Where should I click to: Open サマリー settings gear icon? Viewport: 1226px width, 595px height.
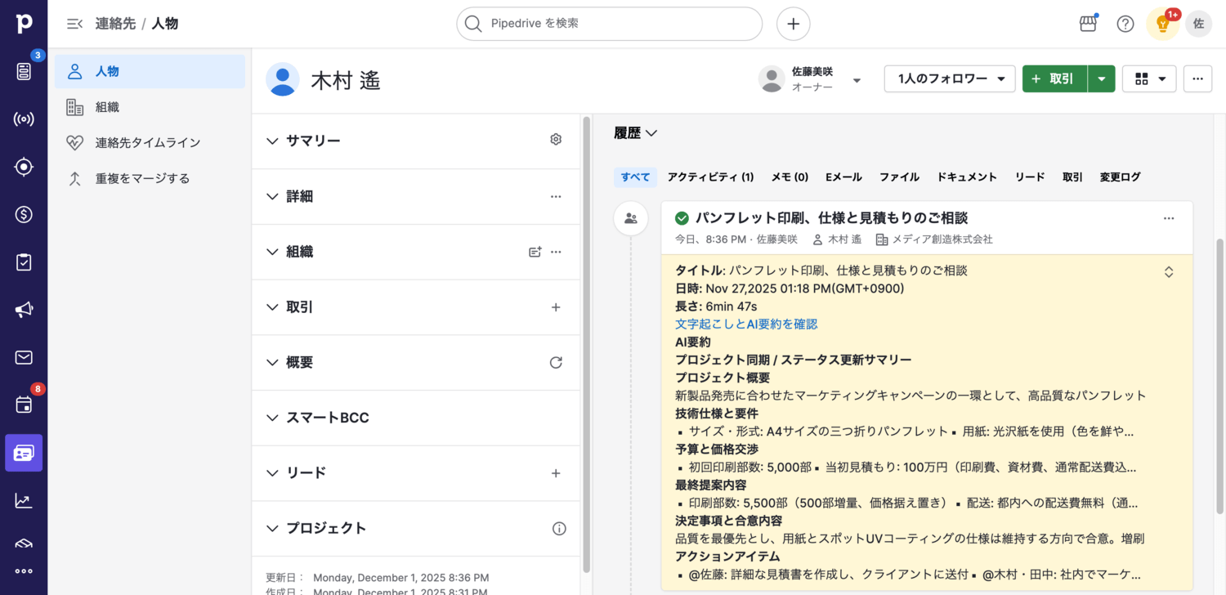[556, 140]
